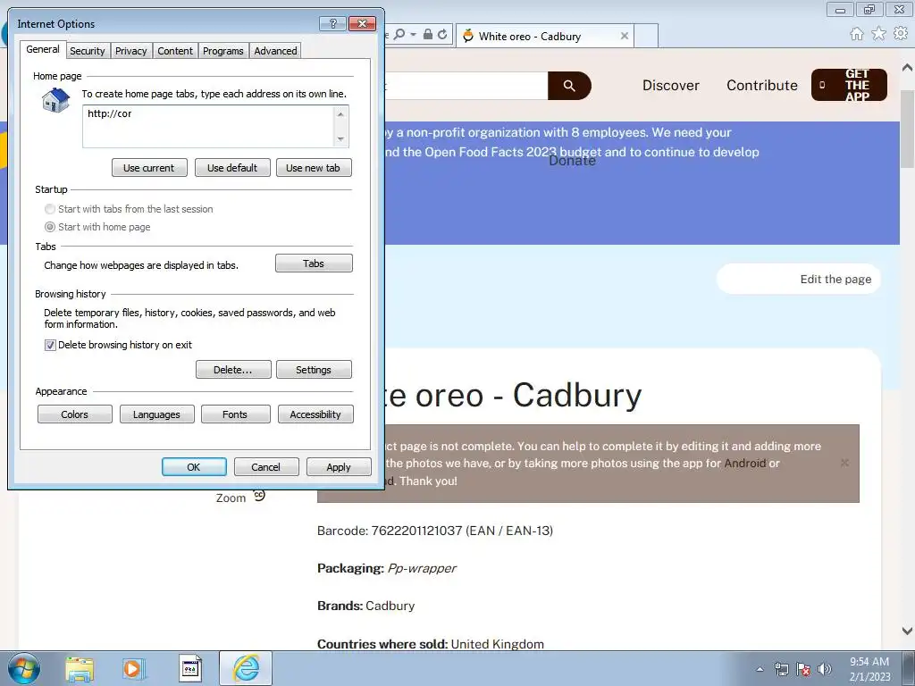915x686 pixels.
Task: Open the Fonts button
Action: [235, 414]
